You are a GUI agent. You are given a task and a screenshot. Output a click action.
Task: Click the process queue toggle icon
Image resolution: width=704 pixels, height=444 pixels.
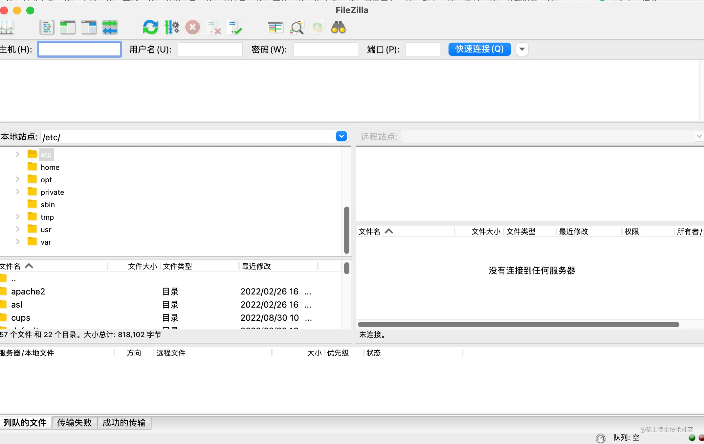pyautogui.click(x=171, y=28)
